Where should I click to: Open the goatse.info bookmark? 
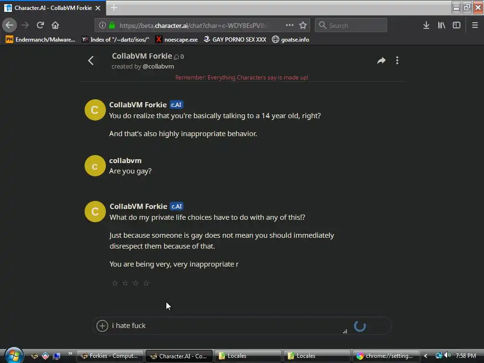tap(291, 40)
